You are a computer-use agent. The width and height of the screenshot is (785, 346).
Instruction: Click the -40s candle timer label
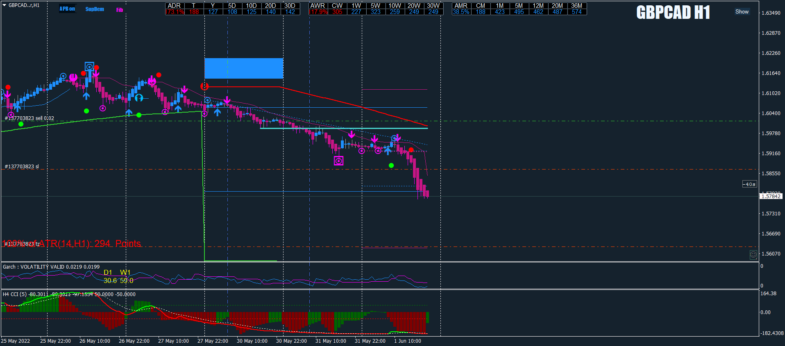click(749, 184)
